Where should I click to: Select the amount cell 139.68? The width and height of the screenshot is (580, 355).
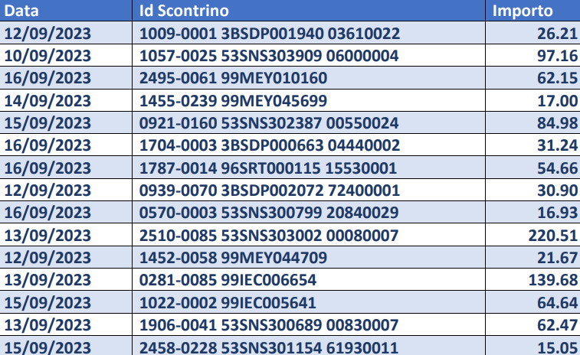pyautogui.click(x=532, y=280)
